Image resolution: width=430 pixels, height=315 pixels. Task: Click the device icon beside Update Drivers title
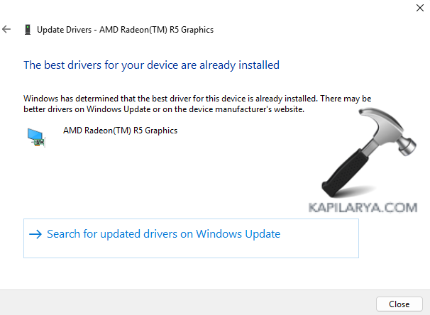[27, 30]
